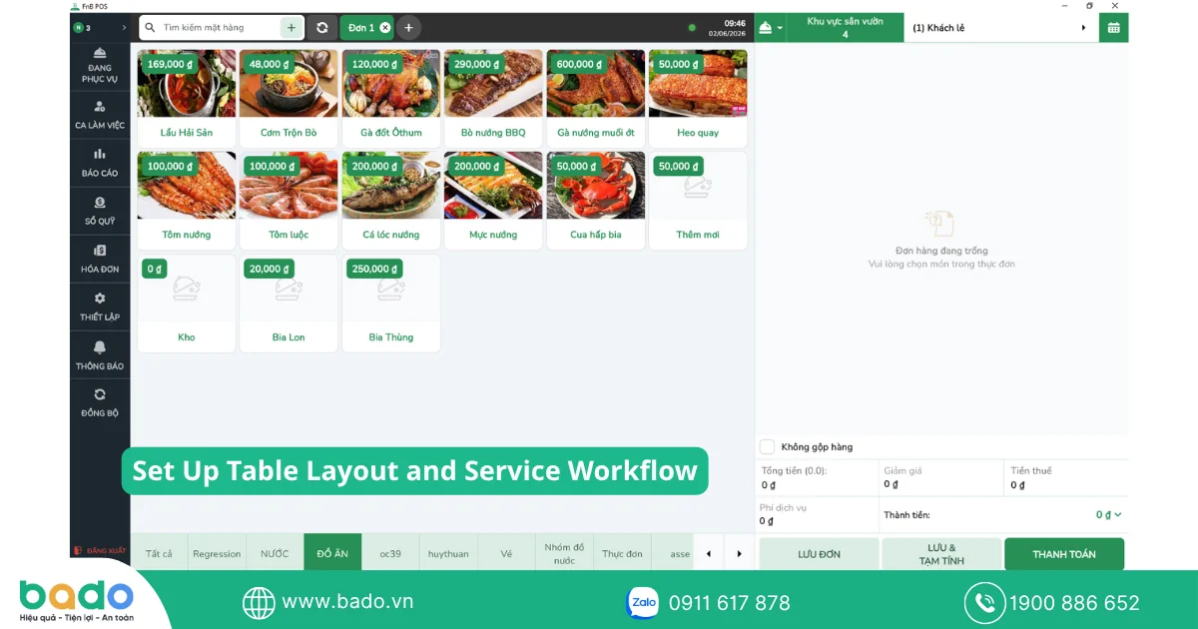Select the oc39 category tab
The image size is (1198, 629).
point(390,554)
